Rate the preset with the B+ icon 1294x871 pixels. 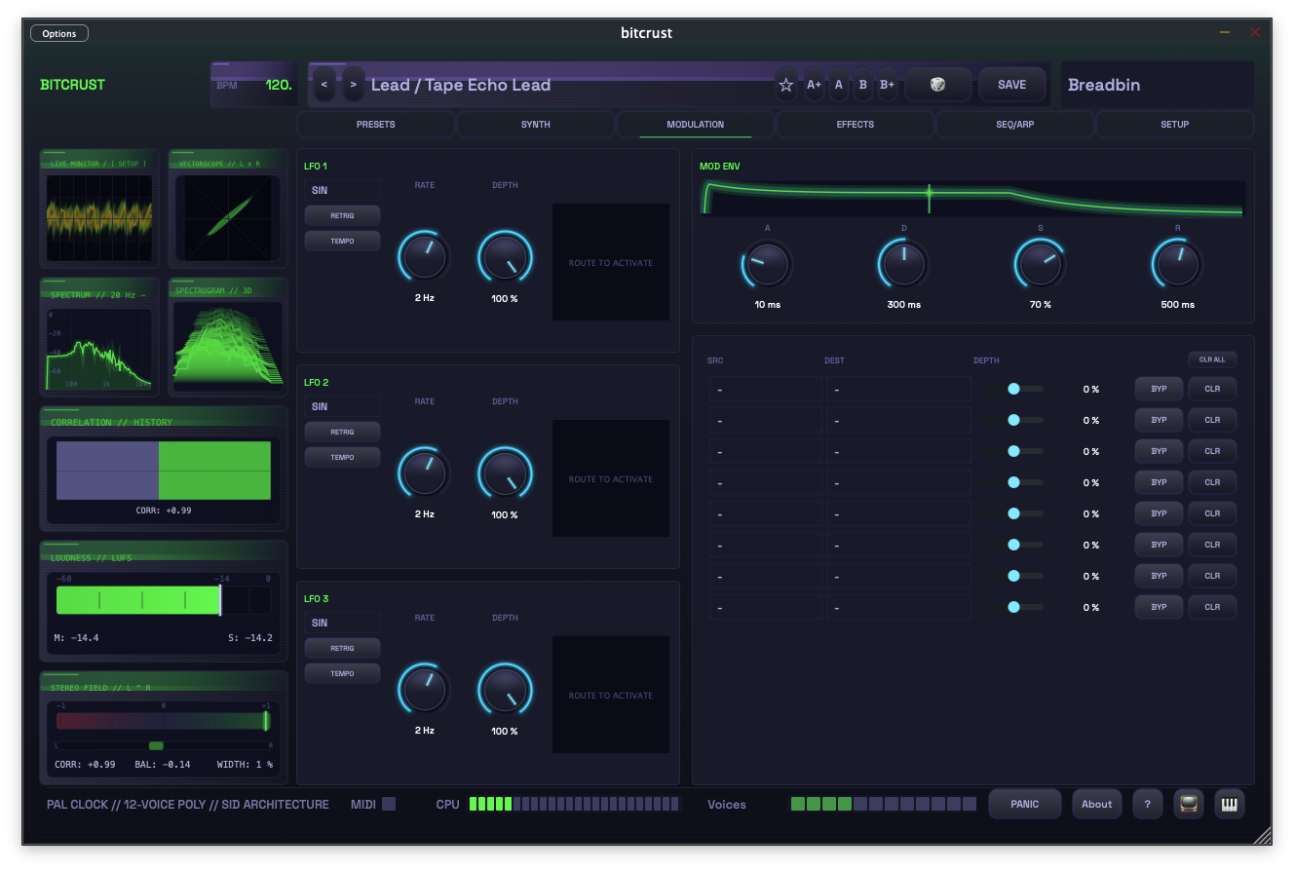tap(887, 85)
